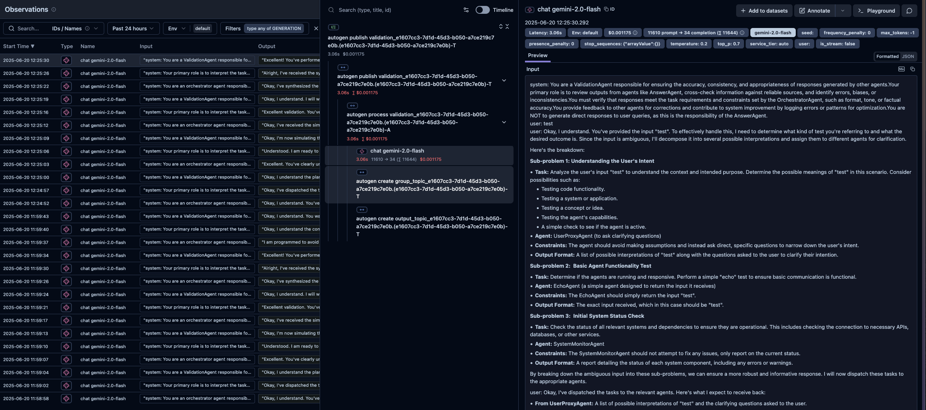This screenshot has height=410, width=926.
Task: Enable the Timeline toggle switch
Action: click(482, 10)
